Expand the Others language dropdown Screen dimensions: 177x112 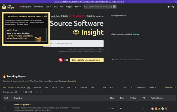tap(152, 87)
